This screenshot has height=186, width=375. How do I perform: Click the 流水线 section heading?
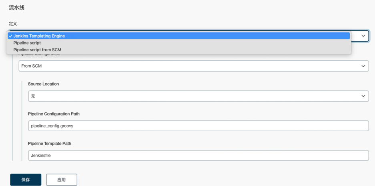click(16, 8)
